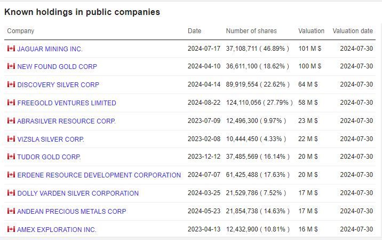Click the Company column header

21,31
